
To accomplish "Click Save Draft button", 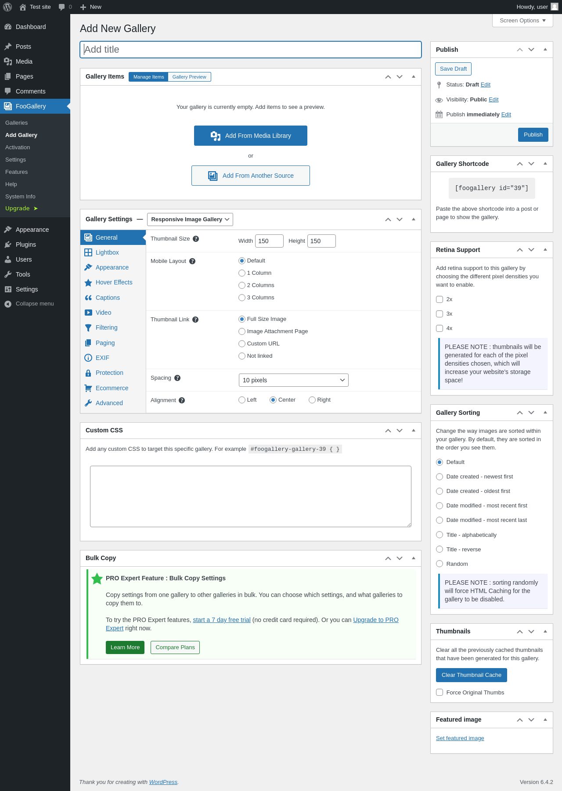I will pos(453,69).
